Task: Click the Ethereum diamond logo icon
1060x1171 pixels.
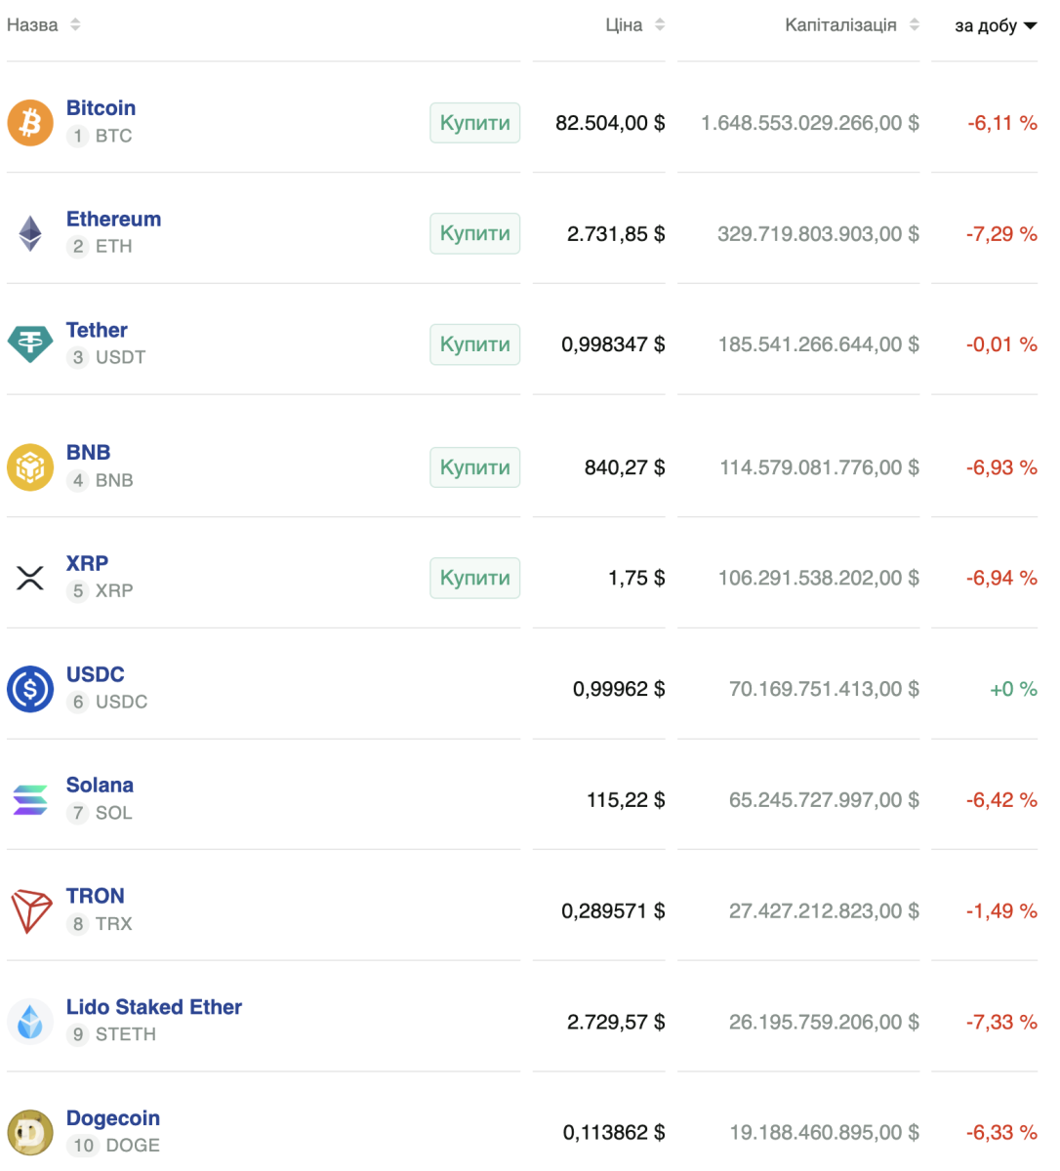Action: (x=30, y=233)
